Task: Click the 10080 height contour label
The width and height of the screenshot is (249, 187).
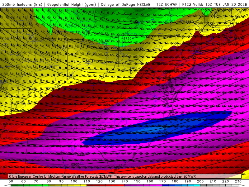Action: 121,101
